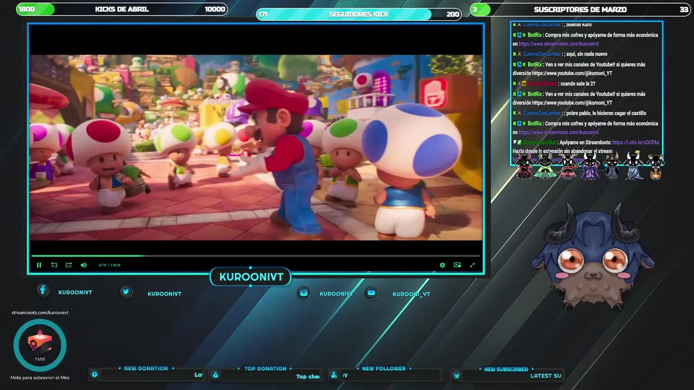The image size is (694, 390).
Task: Skip forward ten seconds in video
Action: click(69, 265)
